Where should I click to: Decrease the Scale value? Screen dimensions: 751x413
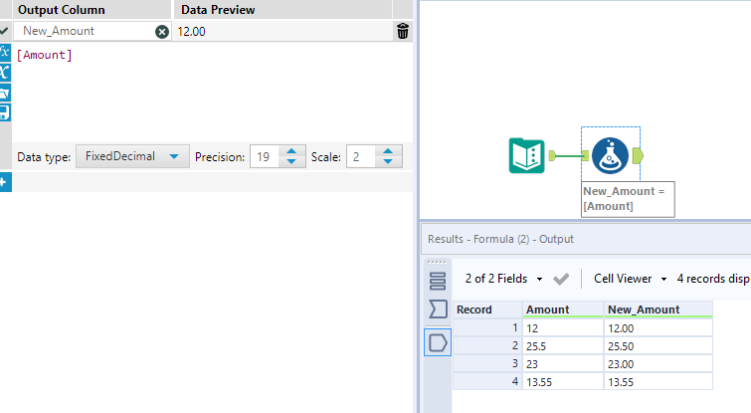(x=388, y=162)
